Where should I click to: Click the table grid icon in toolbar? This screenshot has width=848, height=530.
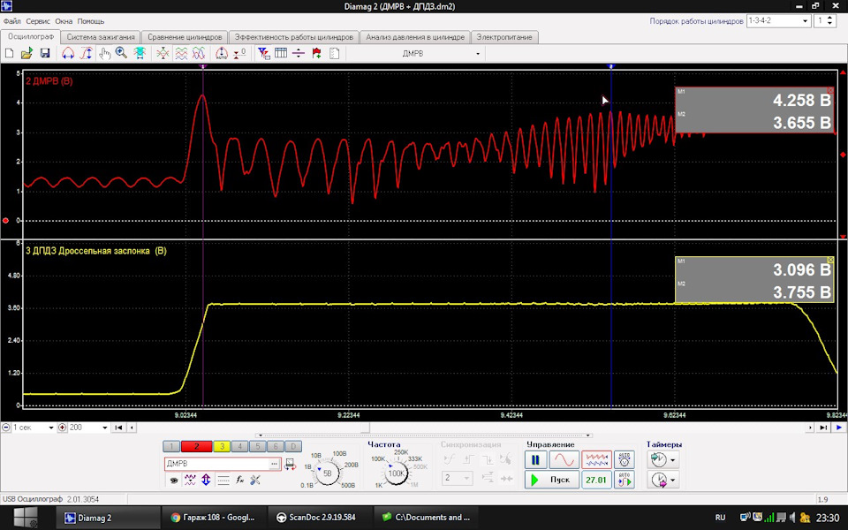pos(281,53)
